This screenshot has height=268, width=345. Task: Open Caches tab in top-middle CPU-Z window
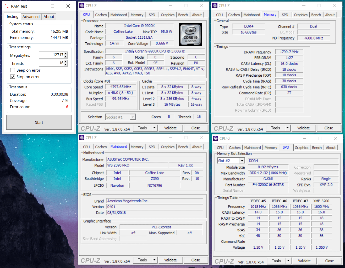tap(101, 15)
